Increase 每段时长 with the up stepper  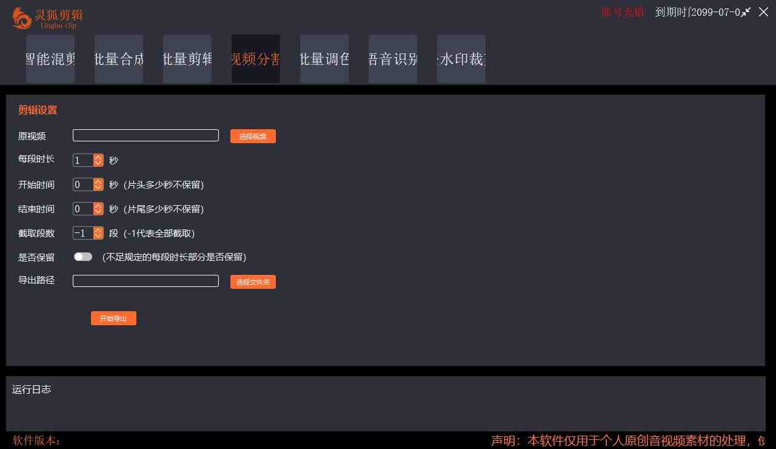pyautogui.click(x=98, y=157)
